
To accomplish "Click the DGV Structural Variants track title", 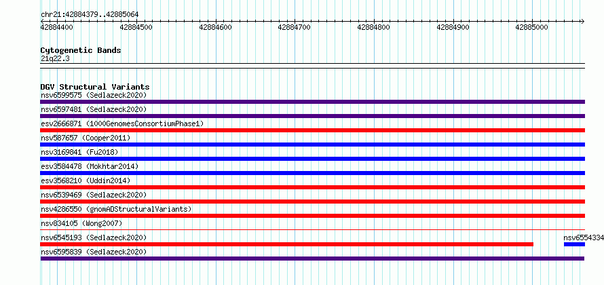I will (x=95, y=87).
